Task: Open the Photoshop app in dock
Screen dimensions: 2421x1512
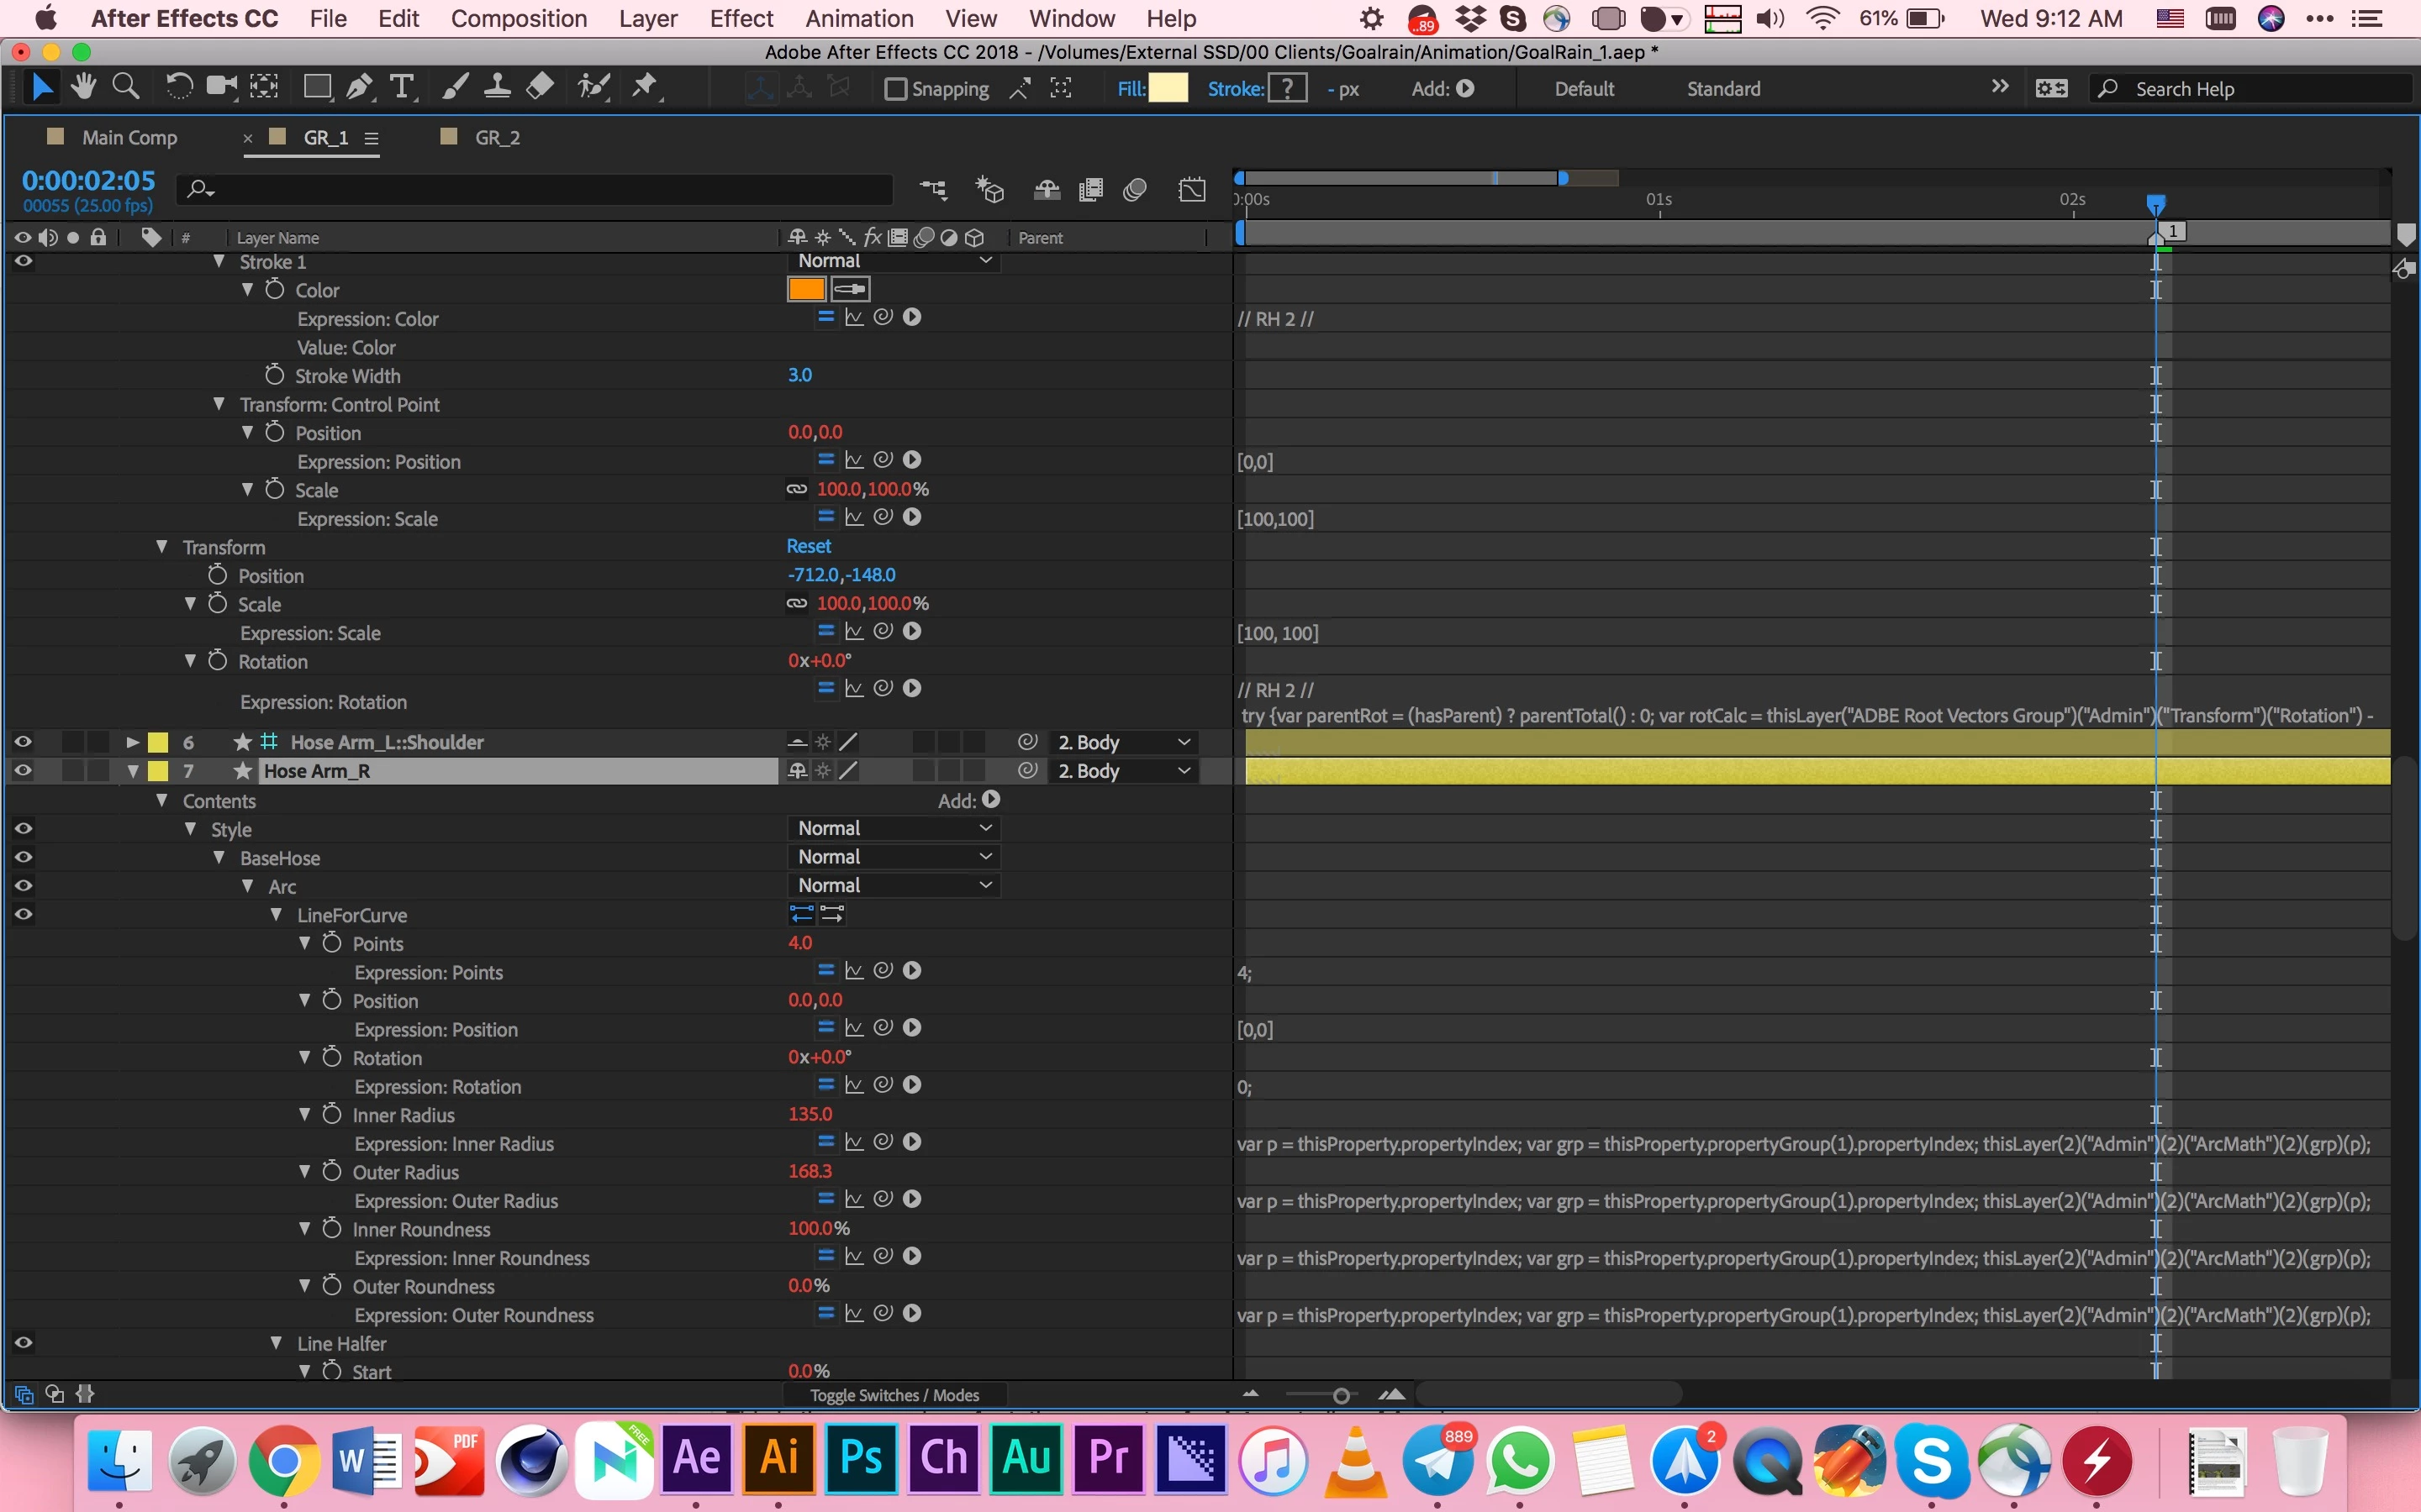Action: (x=860, y=1459)
